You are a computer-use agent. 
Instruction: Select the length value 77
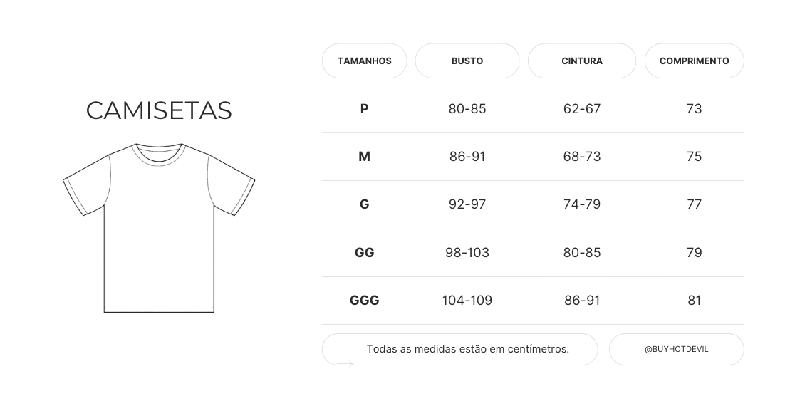pos(694,204)
